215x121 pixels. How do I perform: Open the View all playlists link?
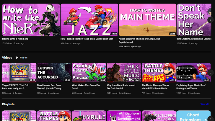point(204,104)
